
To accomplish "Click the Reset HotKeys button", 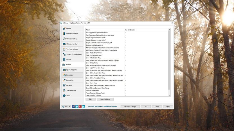I will 105,99.
